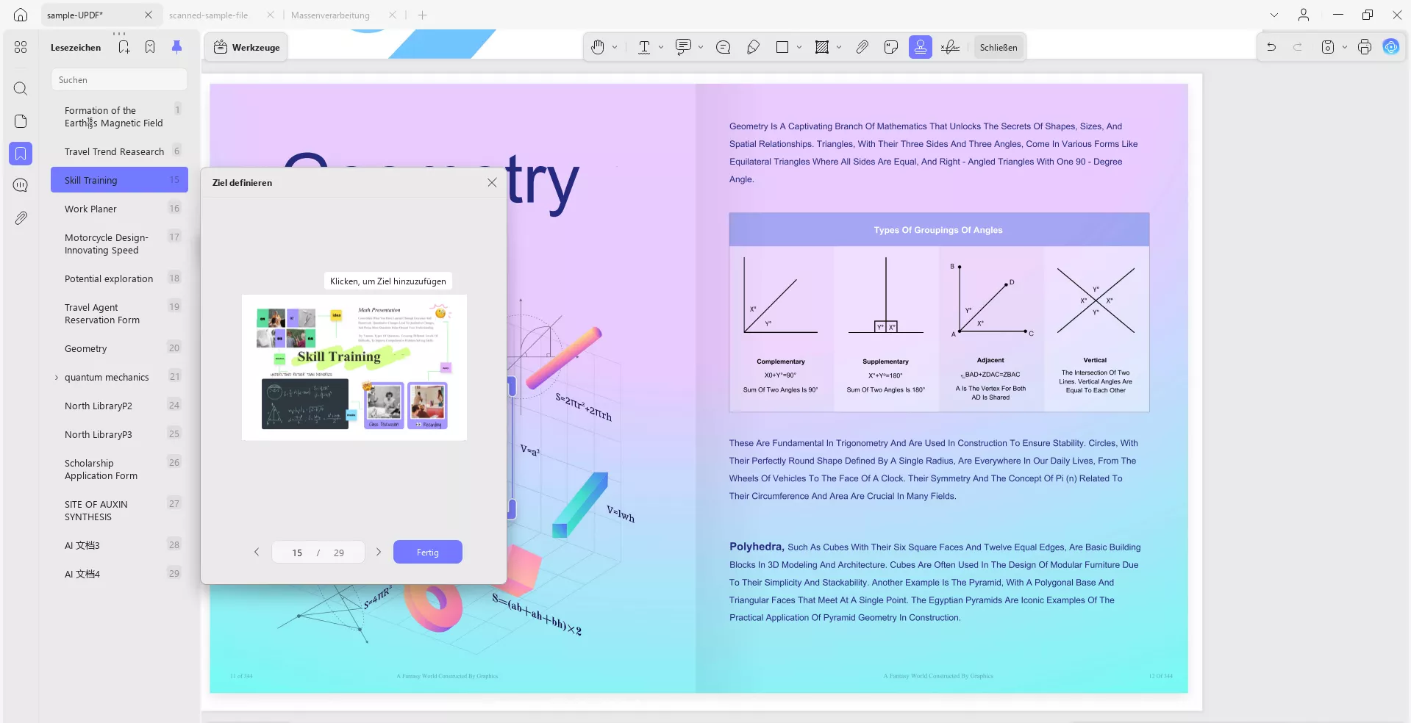Select the North LibraryP2 bookmark

click(x=119, y=406)
